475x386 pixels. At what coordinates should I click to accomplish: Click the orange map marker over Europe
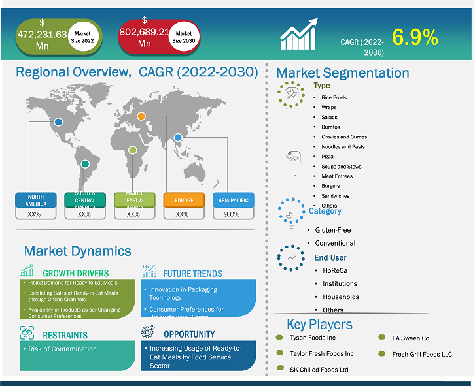click(x=141, y=116)
